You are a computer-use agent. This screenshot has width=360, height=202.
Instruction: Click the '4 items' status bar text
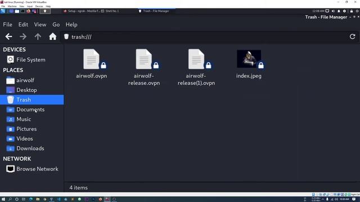tap(79, 187)
